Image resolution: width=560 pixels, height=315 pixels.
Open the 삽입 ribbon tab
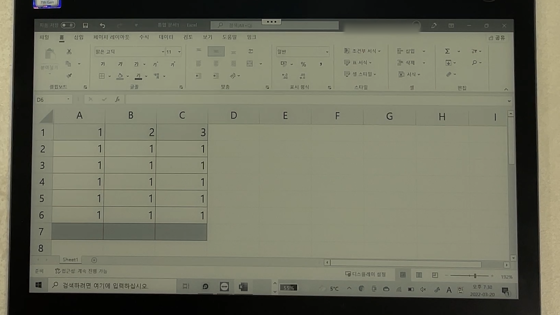pos(79,37)
